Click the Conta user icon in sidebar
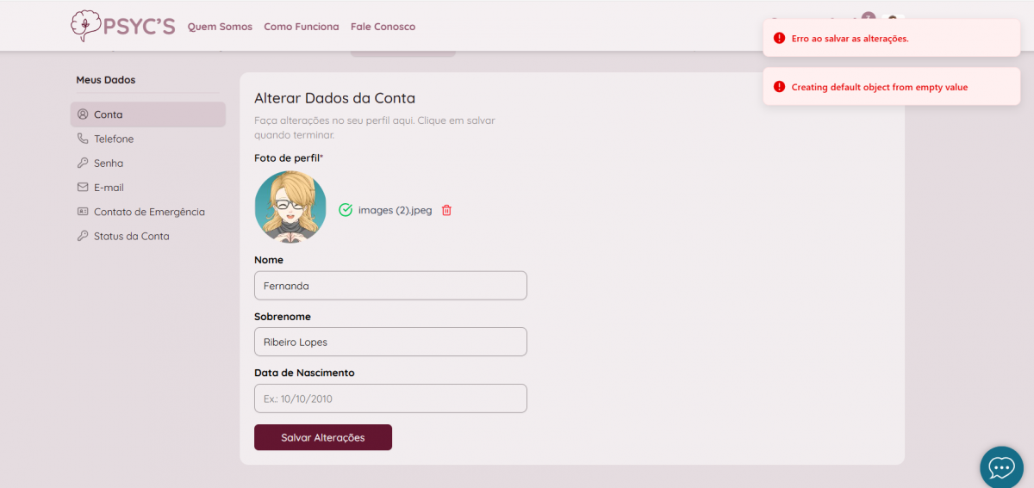 point(83,114)
